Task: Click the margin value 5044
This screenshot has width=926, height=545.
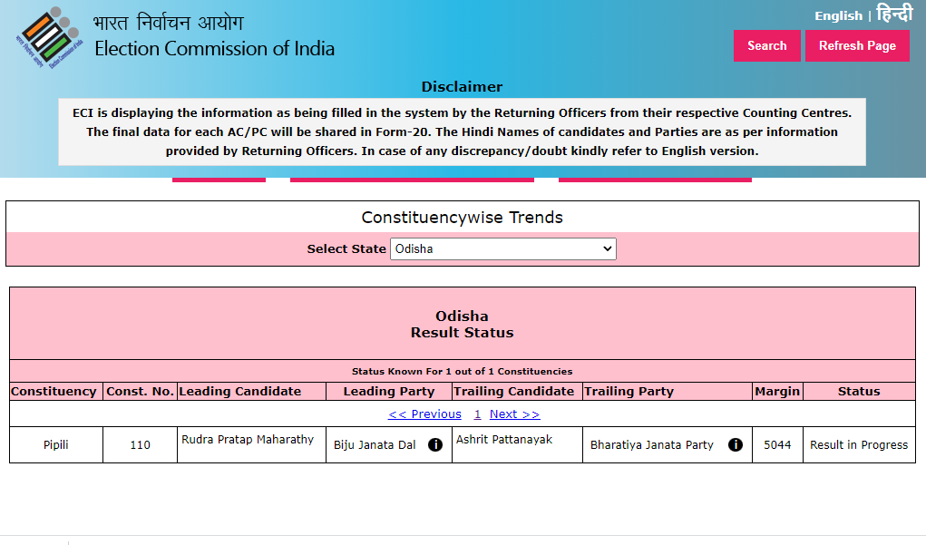Action: [x=777, y=445]
